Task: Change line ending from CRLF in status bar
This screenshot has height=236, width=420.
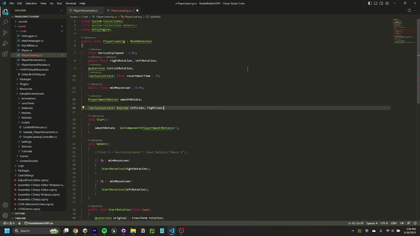Action: [394, 223]
